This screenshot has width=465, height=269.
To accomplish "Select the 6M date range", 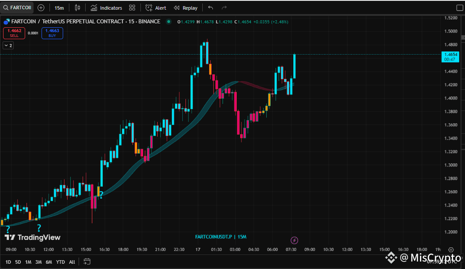I will click(x=49, y=262).
